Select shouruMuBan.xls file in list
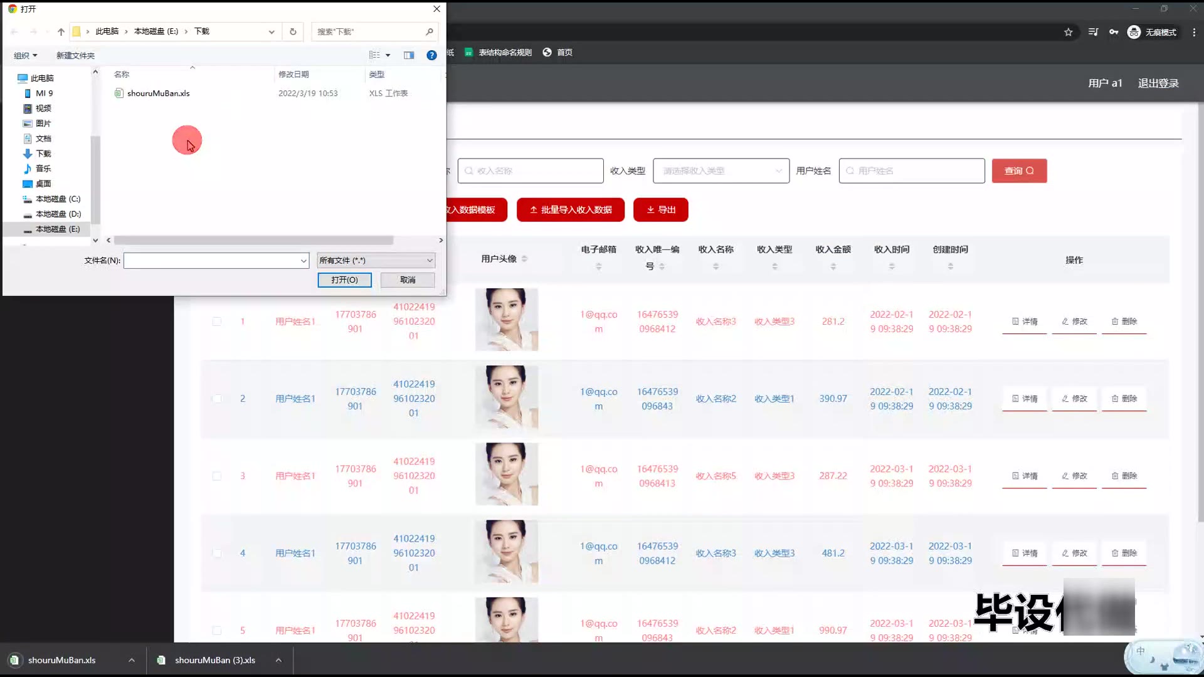 coord(158,93)
